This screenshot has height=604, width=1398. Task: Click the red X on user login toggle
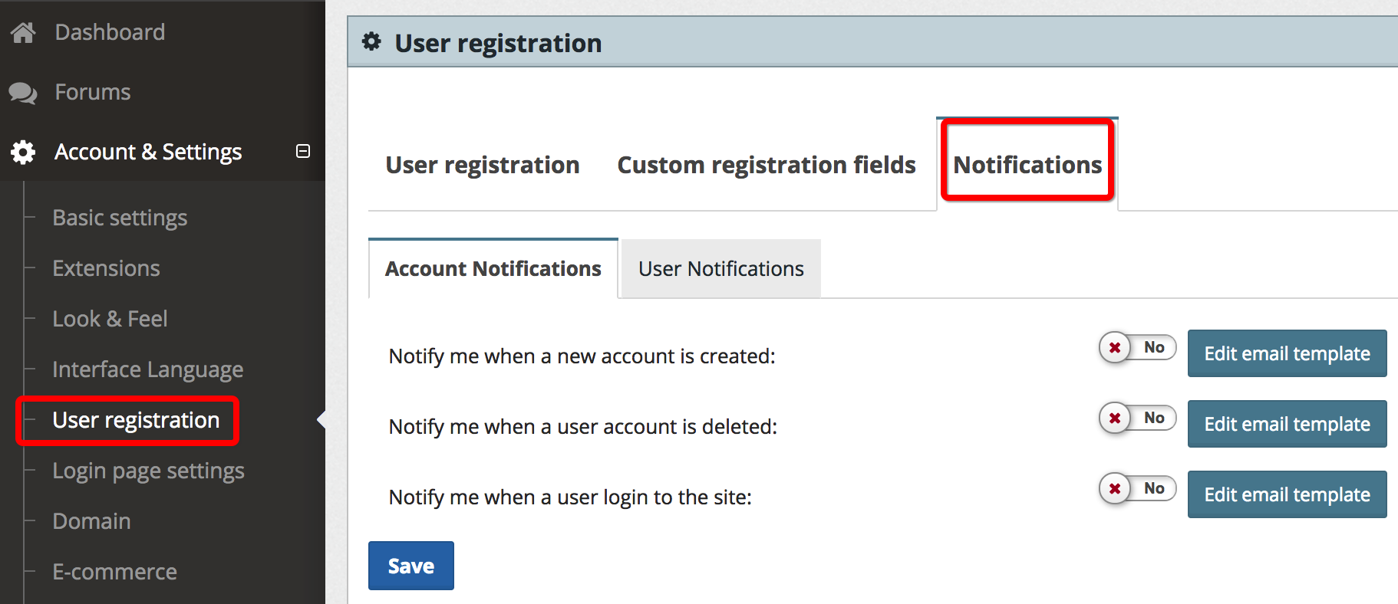tap(1115, 489)
